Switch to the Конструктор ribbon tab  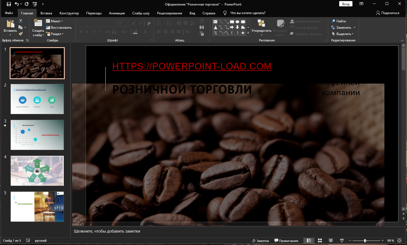[x=69, y=13]
